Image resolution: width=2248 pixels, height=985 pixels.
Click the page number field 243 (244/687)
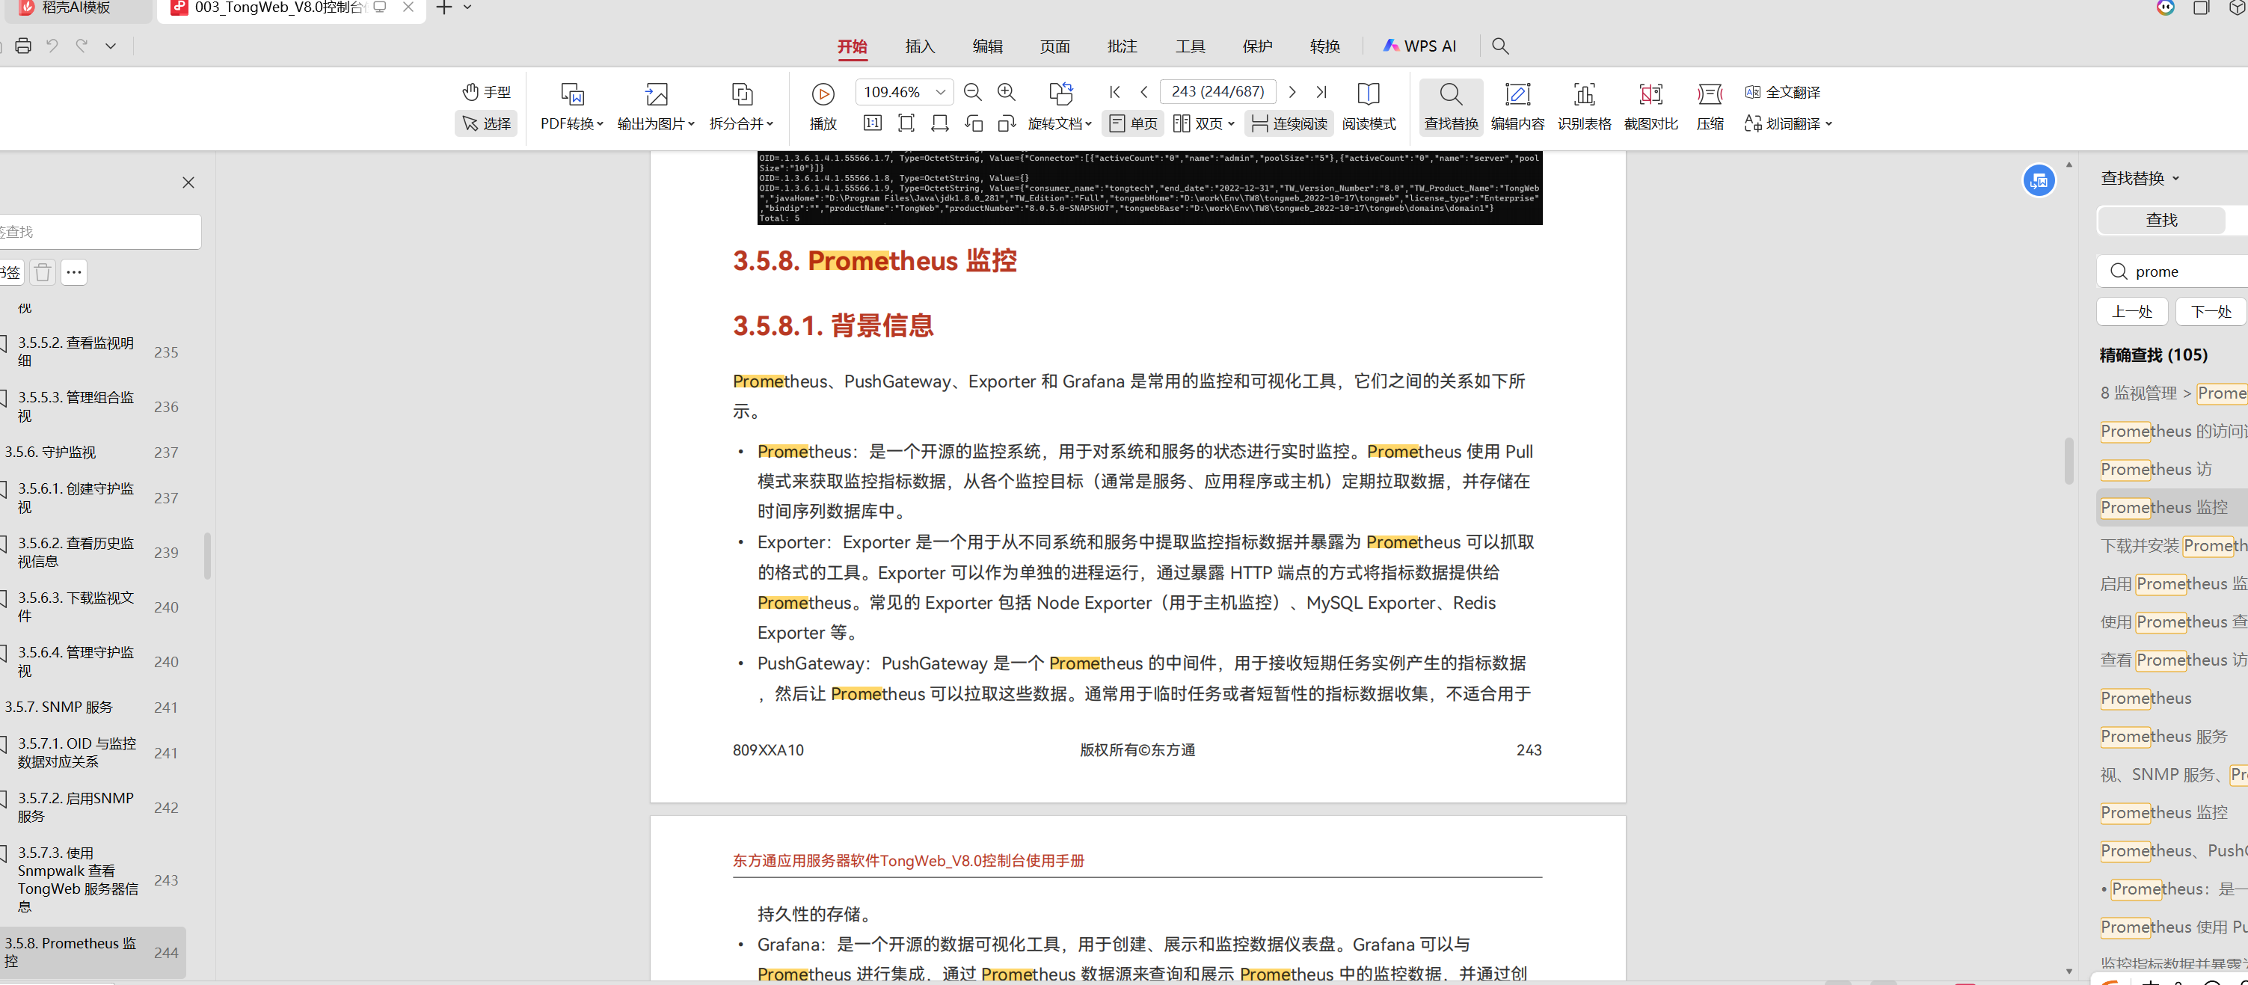coord(1217,91)
